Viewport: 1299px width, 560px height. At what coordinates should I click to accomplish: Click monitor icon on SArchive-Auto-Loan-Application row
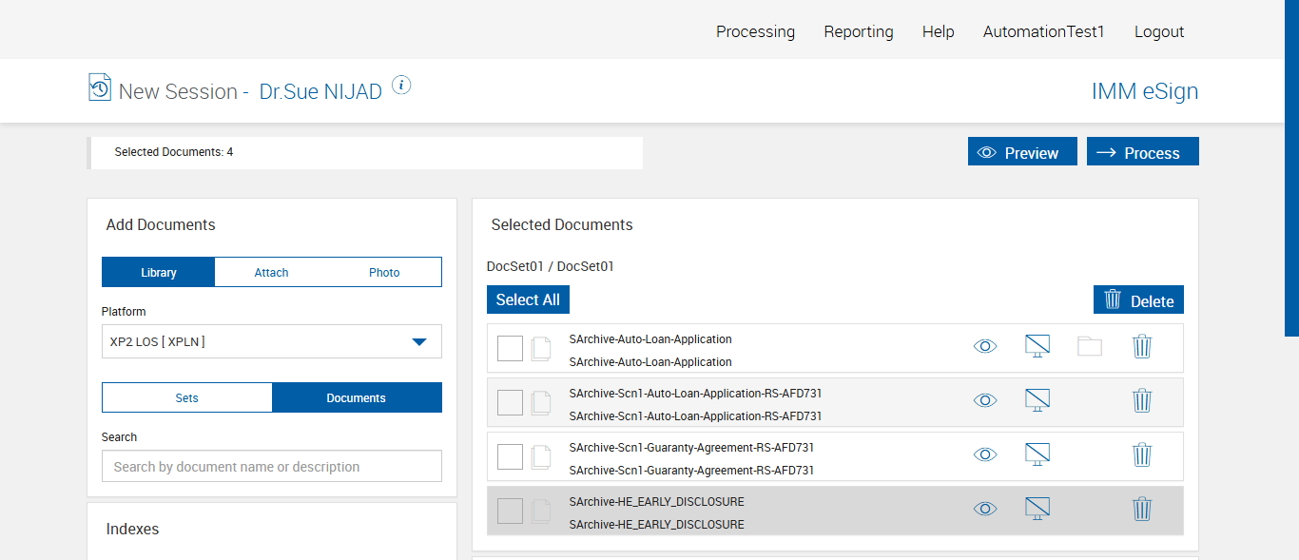(1037, 347)
